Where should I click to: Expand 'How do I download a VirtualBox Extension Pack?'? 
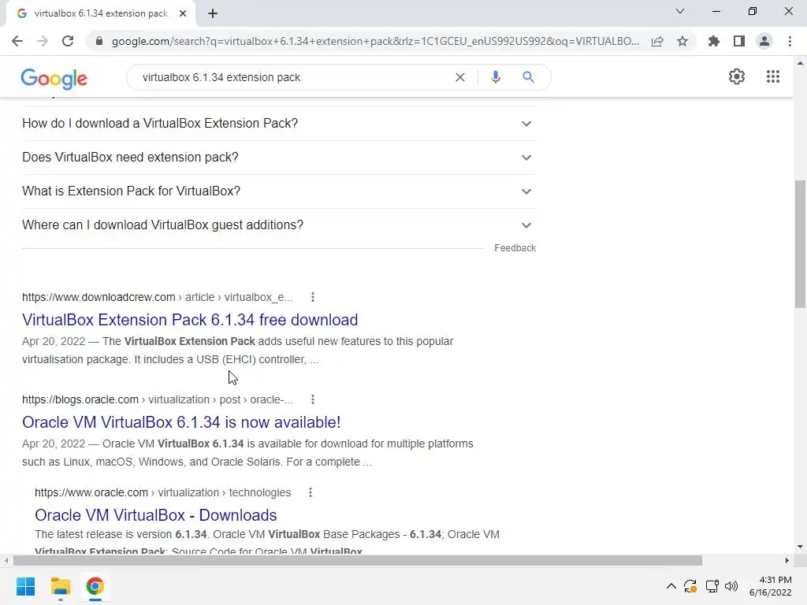click(x=278, y=124)
